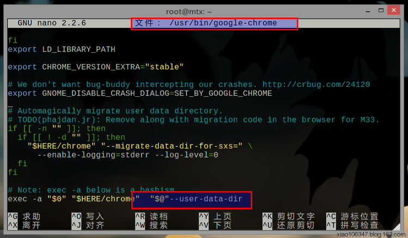Click the 'if [[ -n "" ]]; then' line
This screenshot has width=408, height=238.
click(x=57, y=129)
